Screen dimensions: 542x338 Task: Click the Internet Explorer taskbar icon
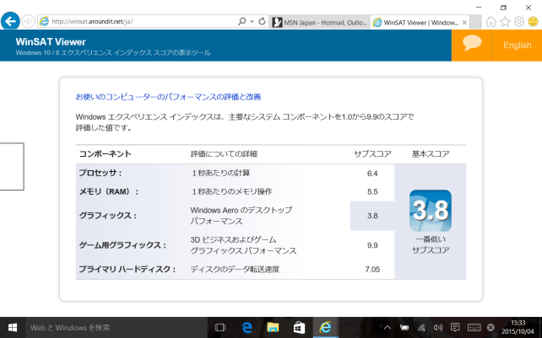(325, 327)
